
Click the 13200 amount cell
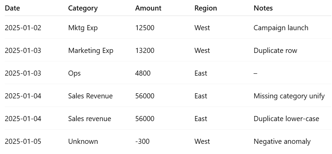145,51
